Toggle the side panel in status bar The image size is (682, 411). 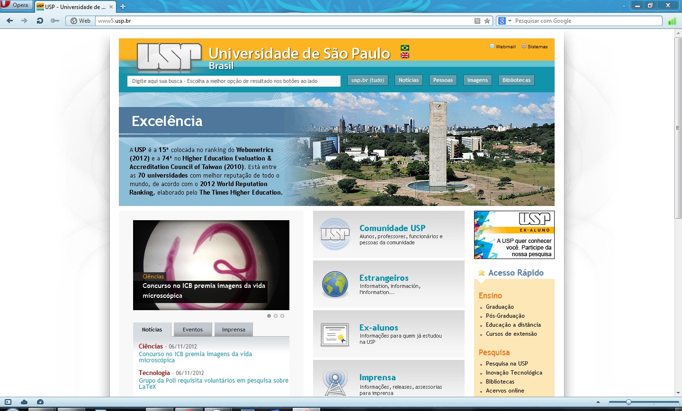coord(8,402)
